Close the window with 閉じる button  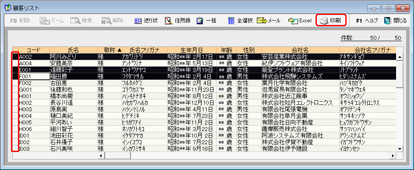395,21
